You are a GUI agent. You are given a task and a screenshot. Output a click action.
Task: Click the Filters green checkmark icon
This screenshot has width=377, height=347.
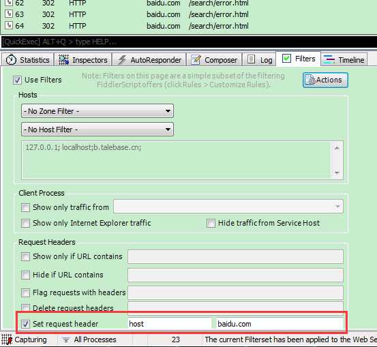tap(286, 59)
